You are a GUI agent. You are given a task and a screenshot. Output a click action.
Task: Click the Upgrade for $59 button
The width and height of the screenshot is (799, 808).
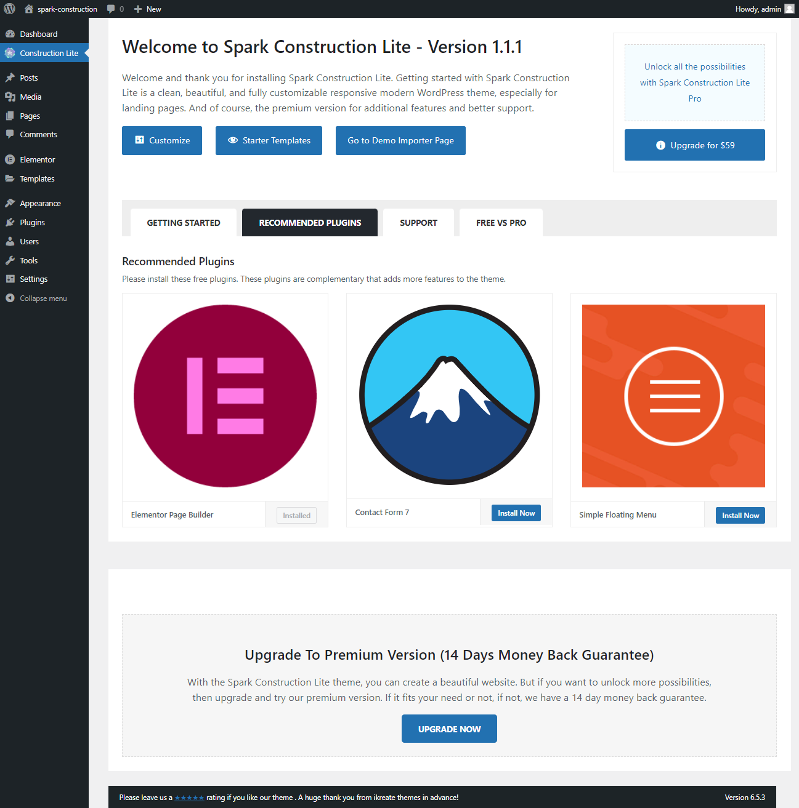(694, 145)
